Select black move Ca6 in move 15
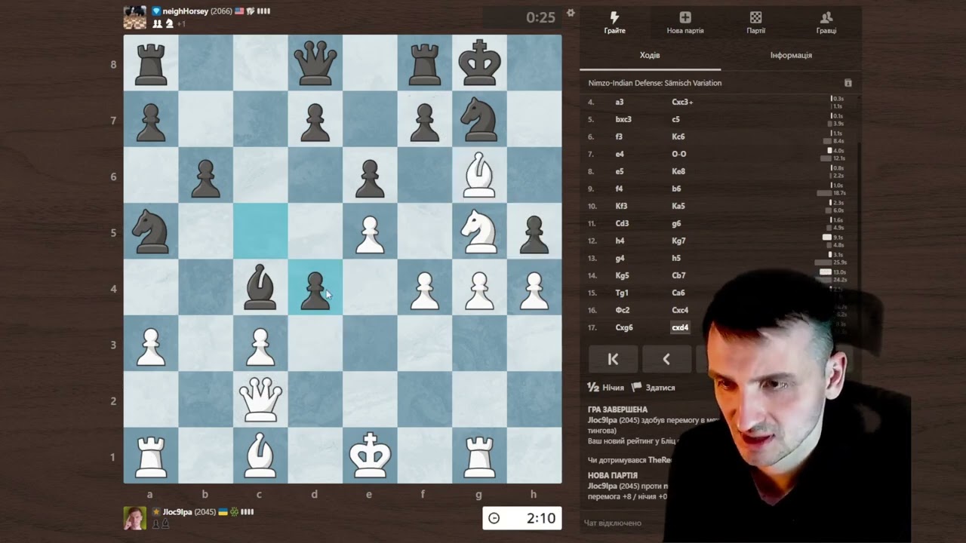This screenshot has height=543, width=966. tap(678, 293)
